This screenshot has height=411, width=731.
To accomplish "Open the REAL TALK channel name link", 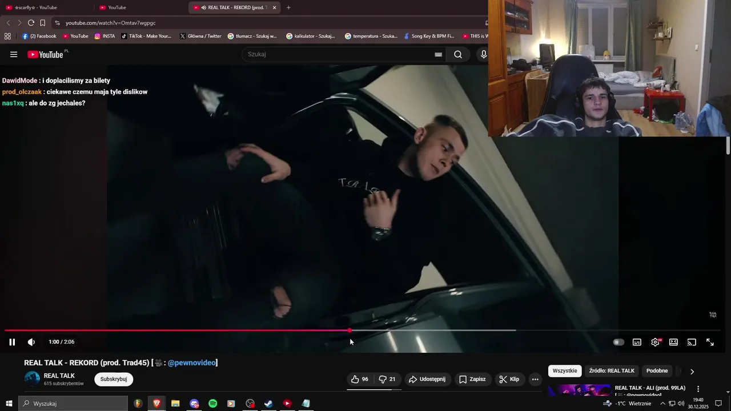I will pyautogui.click(x=59, y=376).
